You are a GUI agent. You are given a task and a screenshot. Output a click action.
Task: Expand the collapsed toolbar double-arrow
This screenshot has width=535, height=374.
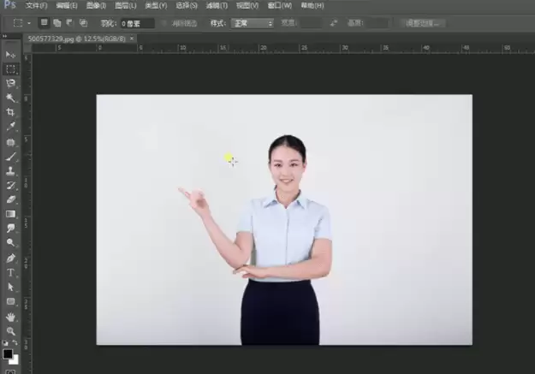coord(5,36)
